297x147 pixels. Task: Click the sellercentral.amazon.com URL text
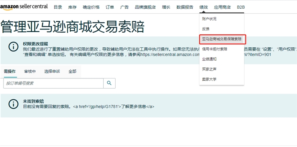(170, 55)
